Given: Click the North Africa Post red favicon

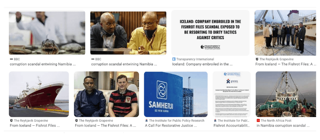Looking at the screenshot, I should click(258, 121).
